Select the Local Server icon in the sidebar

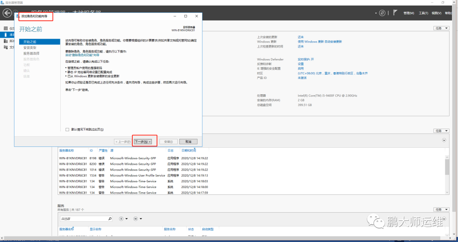point(6,34)
